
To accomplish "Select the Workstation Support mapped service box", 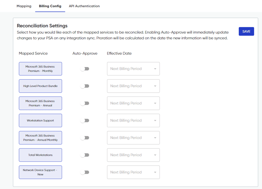I will point(40,120).
